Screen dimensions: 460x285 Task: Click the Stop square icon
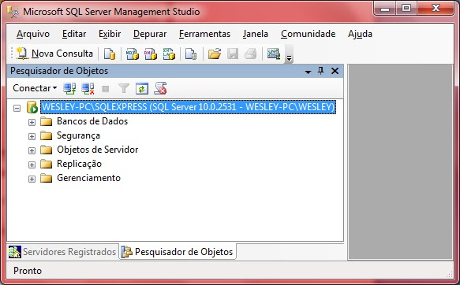coord(105,89)
